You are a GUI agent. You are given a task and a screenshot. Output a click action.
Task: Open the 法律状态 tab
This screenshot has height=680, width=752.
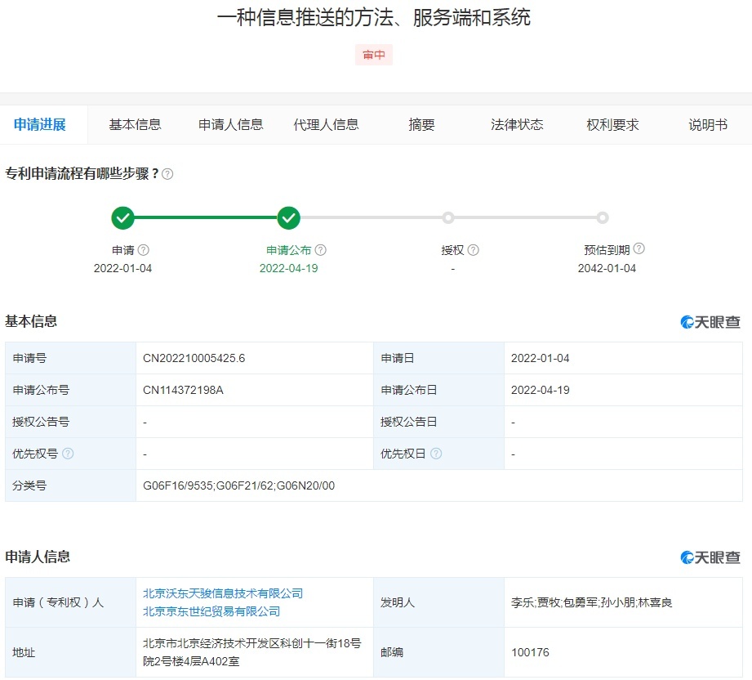(516, 125)
